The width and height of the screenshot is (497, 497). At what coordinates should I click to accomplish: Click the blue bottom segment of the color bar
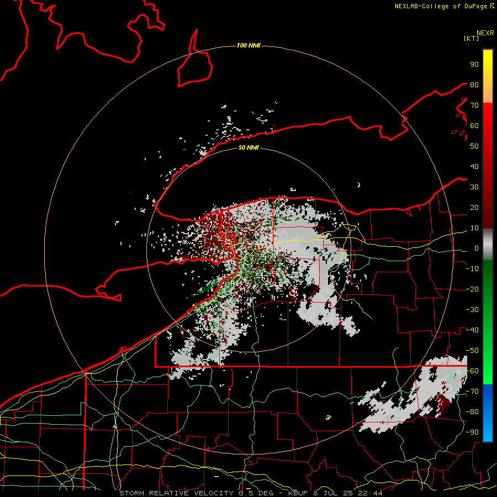click(488, 413)
